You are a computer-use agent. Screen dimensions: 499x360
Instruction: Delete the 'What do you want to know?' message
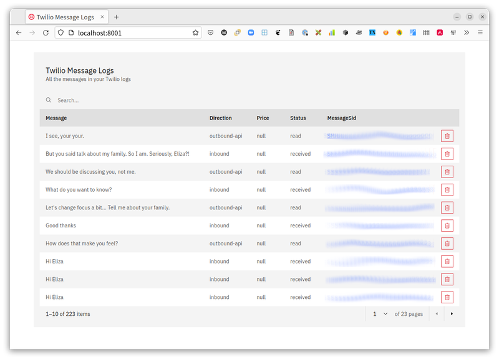click(447, 190)
